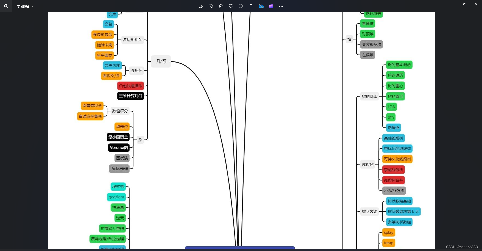The height and width of the screenshot is (251, 482).
Task: Click the 树的直径 node
Action: tap(395, 96)
